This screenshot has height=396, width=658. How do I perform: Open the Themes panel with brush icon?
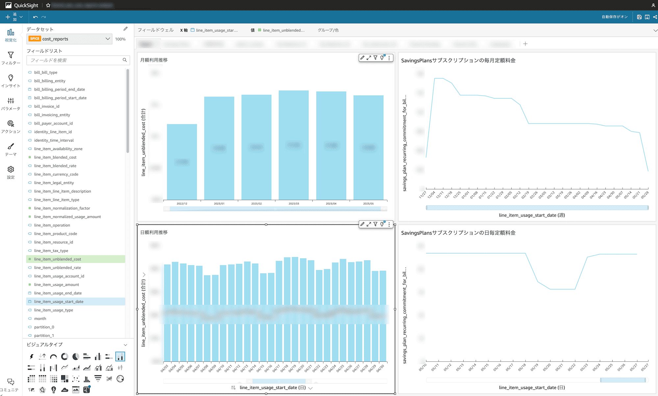tap(11, 150)
